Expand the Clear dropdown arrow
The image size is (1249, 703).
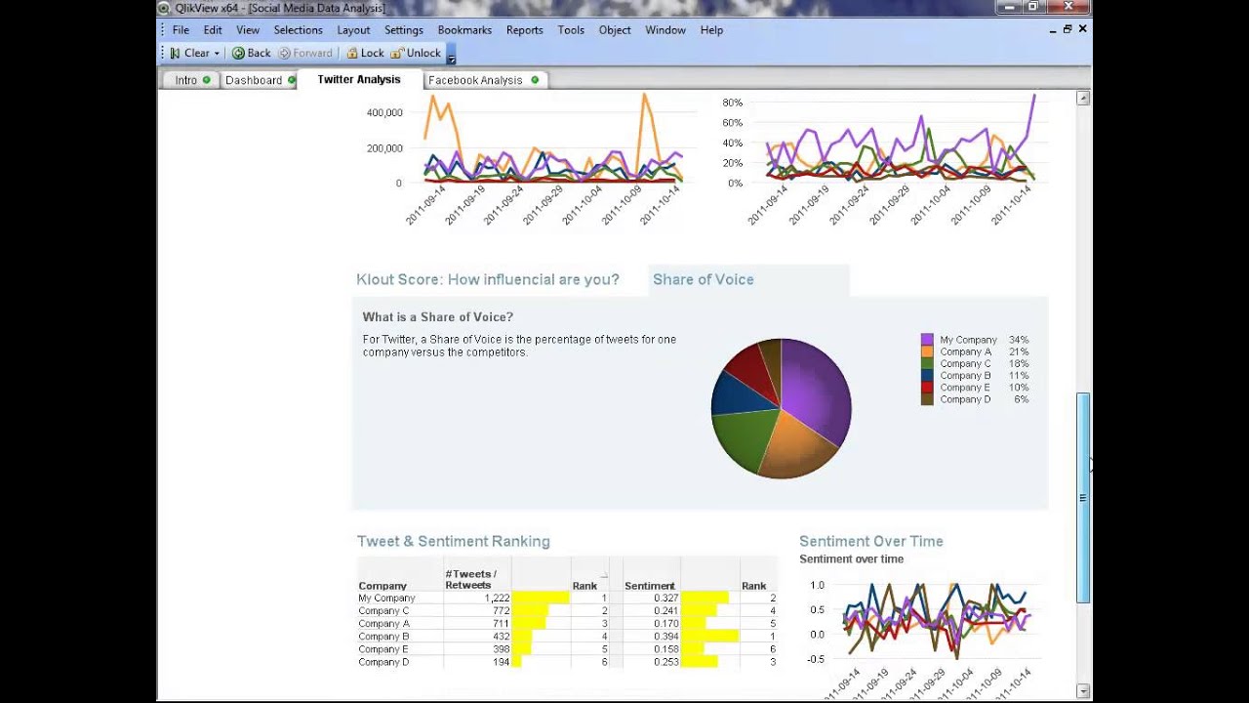(x=217, y=54)
